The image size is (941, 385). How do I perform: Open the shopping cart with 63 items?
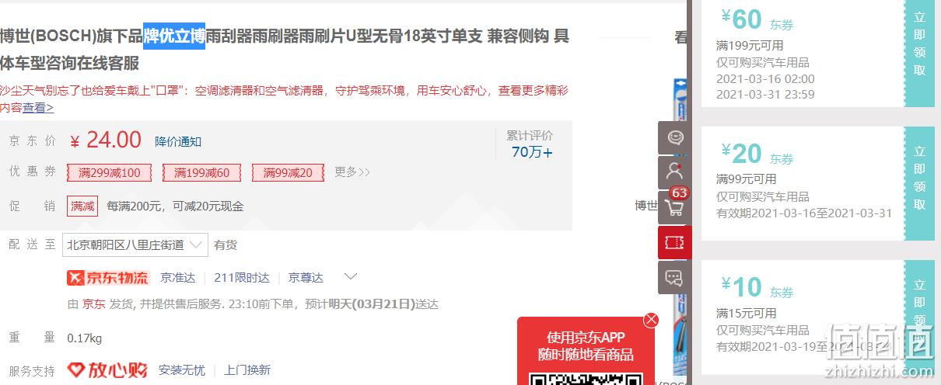pos(674,207)
